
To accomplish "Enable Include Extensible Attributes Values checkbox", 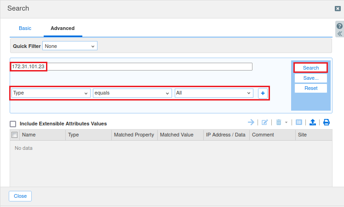I will click(x=13, y=124).
